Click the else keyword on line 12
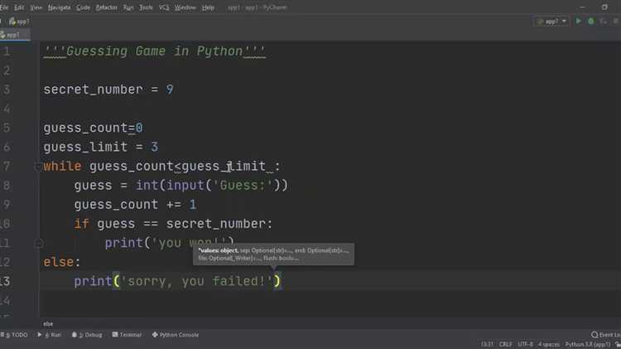This screenshot has width=621, height=349. click(x=58, y=262)
